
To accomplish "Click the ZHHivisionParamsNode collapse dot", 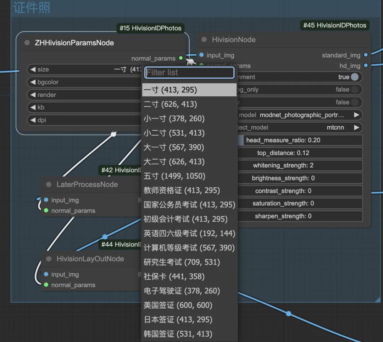I will pos(27,43).
